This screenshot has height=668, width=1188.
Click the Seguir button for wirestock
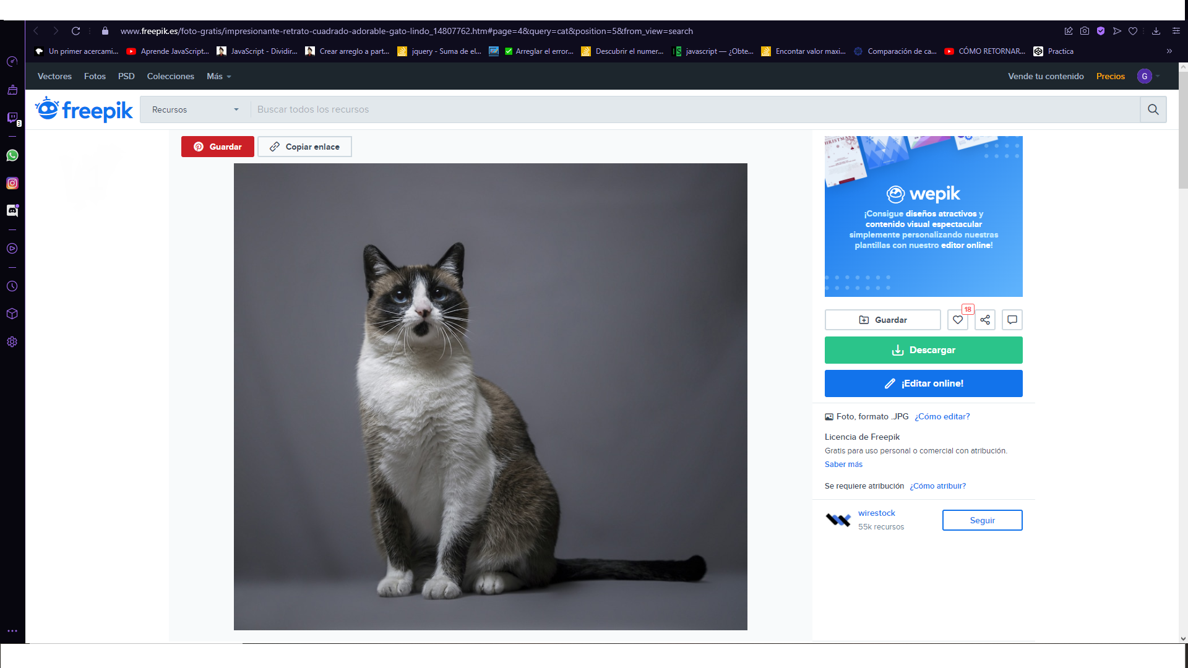(982, 520)
